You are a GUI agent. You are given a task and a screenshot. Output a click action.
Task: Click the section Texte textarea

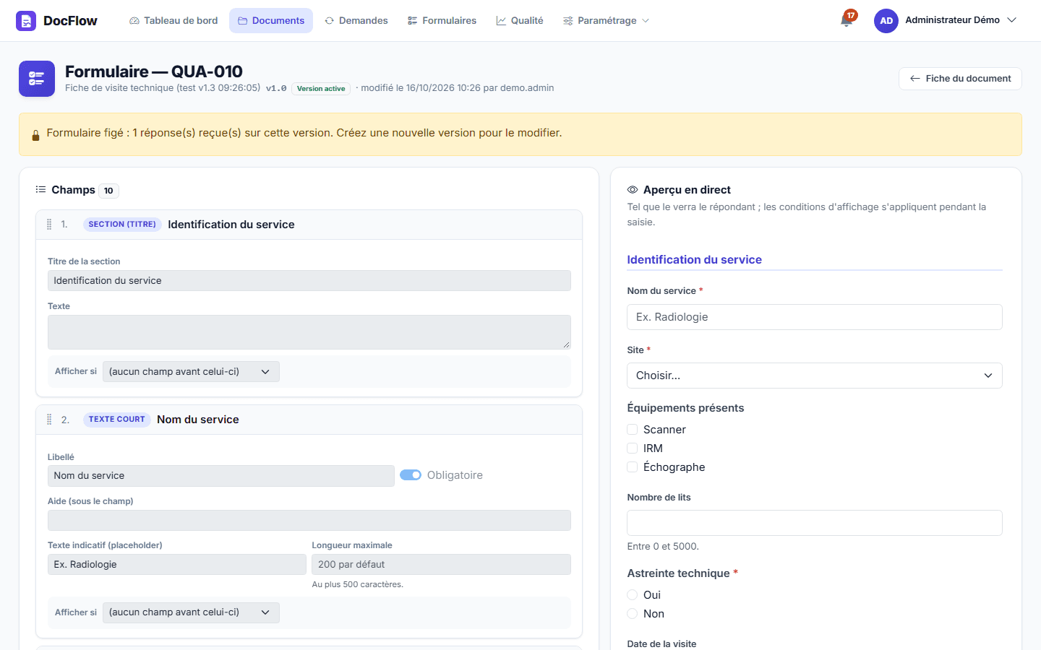point(309,332)
